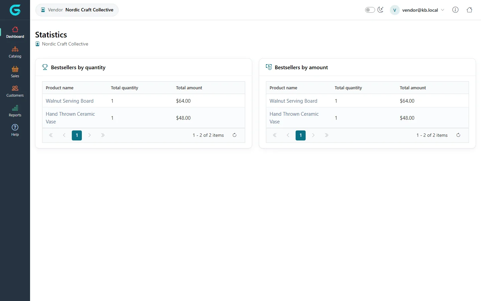481x301 pixels.
Task: Click the money icon beside Bestsellers by amount
Action: tap(269, 67)
